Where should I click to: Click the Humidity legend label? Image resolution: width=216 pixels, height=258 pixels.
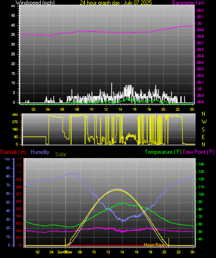(x=40, y=152)
